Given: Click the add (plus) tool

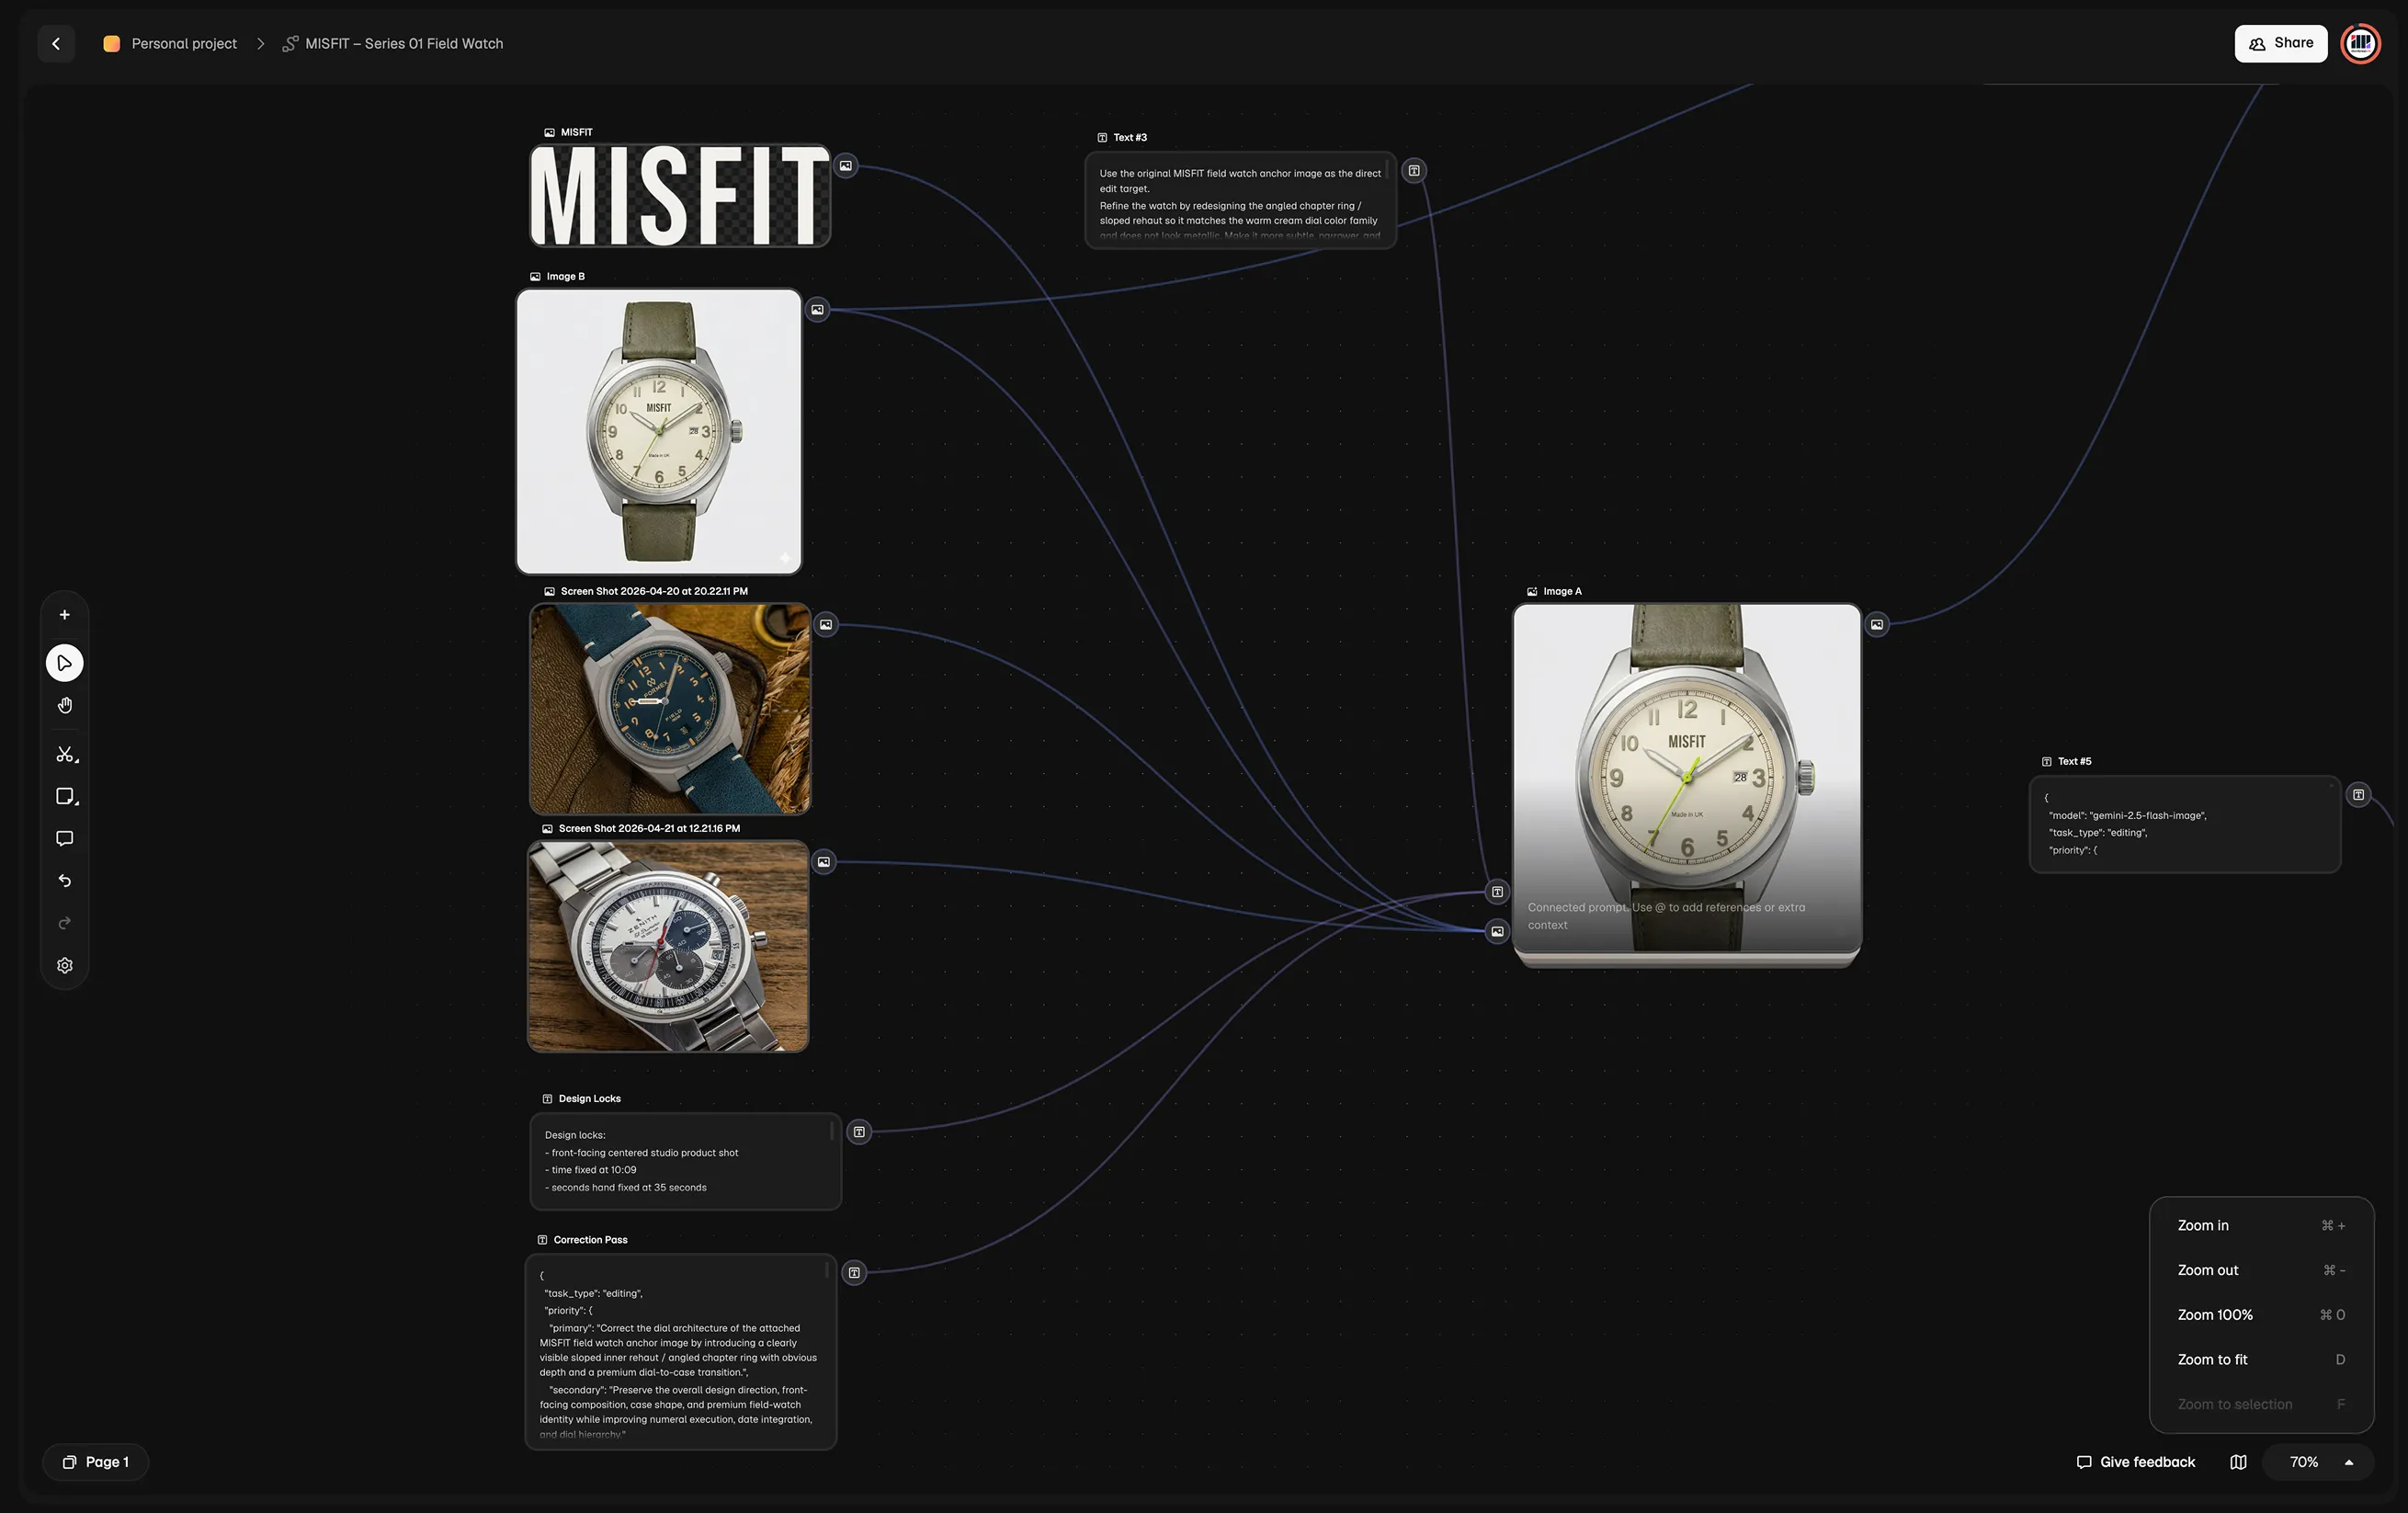Looking at the screenshot, I should pyautogui.click(x=65, y=615).
